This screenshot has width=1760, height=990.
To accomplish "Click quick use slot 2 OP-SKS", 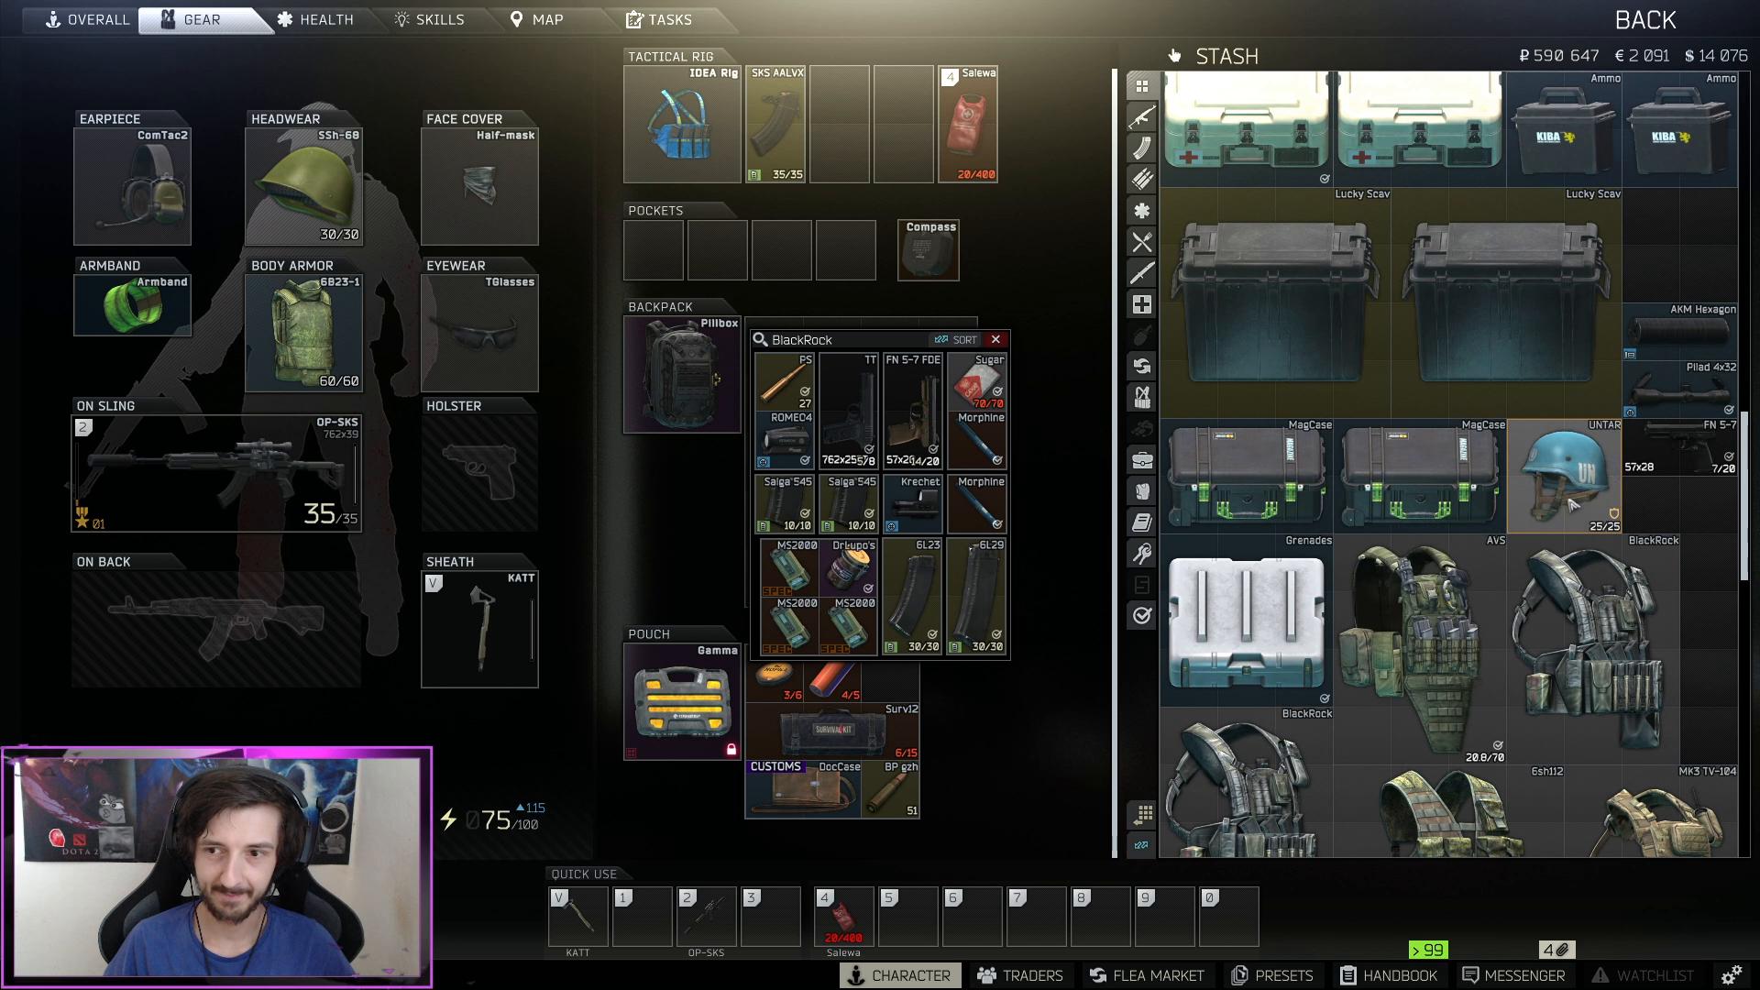I will click(707, 917).
